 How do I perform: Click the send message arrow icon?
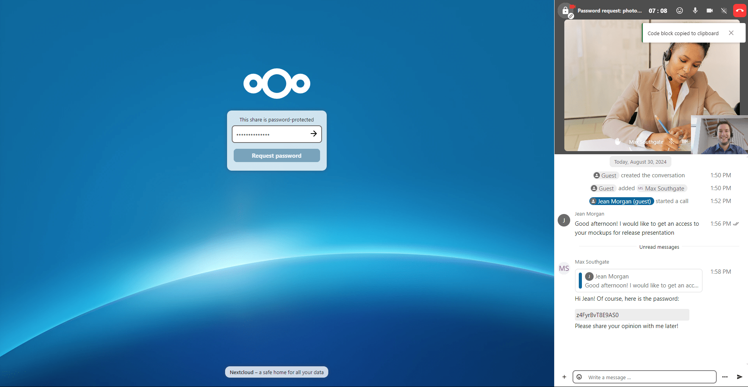coord(739,377)
